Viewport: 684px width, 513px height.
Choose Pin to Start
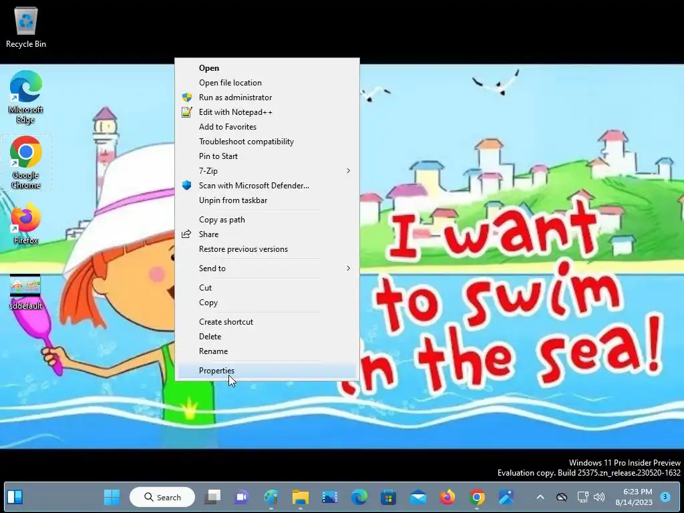tap(267, 156)
